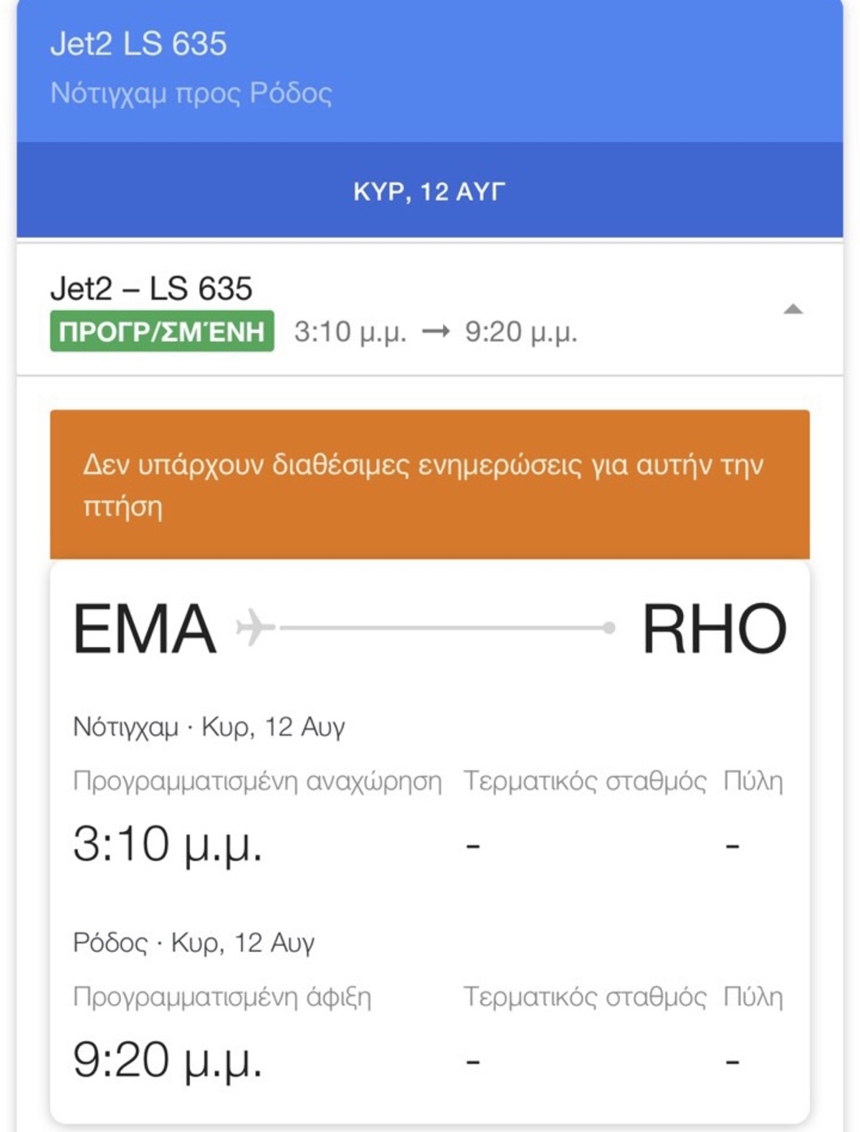Click the Νότιγχαμ · Κυρ, 12 Αυγ label
860x1132 pixels.
tap(209, 726)
